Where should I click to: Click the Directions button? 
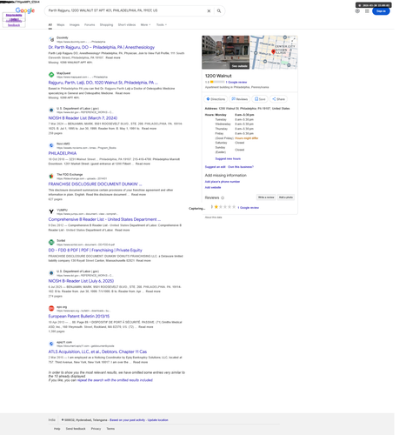point(216,99)
